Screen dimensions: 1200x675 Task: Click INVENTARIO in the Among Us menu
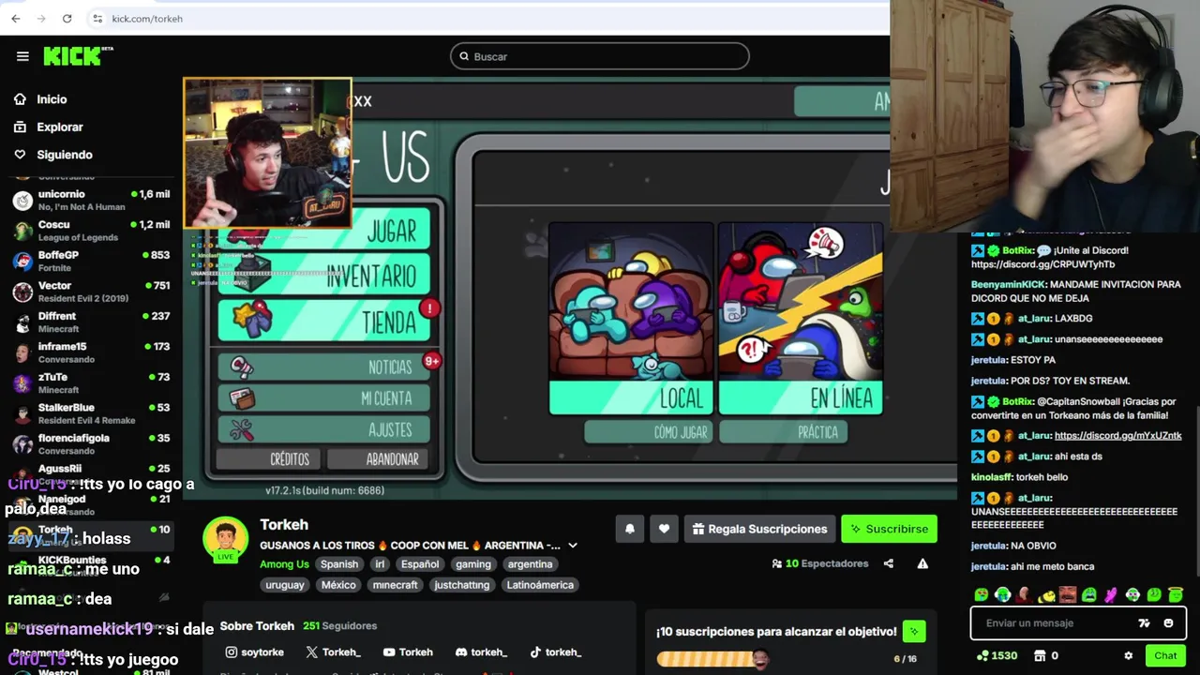[x=324, y=276]
